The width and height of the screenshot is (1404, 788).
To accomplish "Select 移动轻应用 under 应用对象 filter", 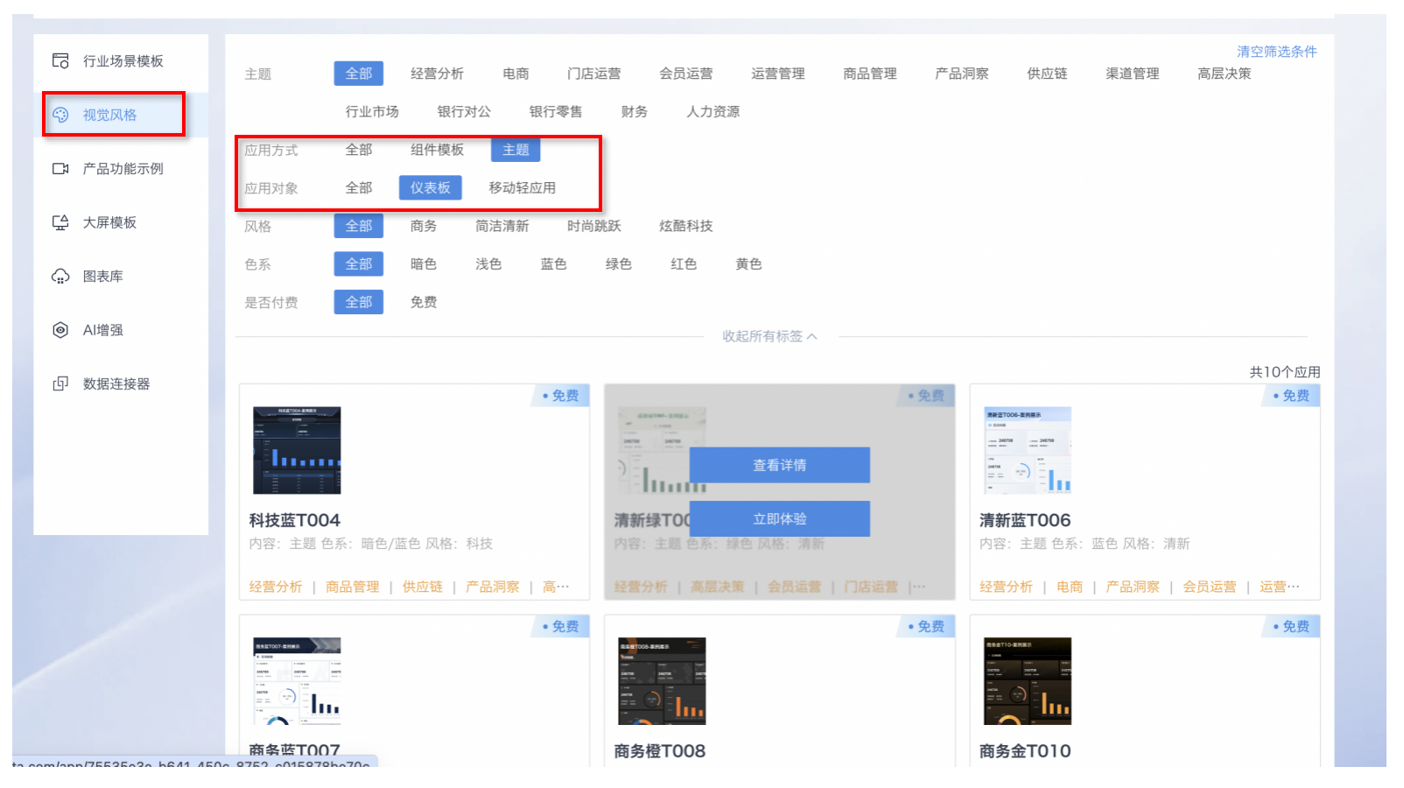I will click(522, 188).
